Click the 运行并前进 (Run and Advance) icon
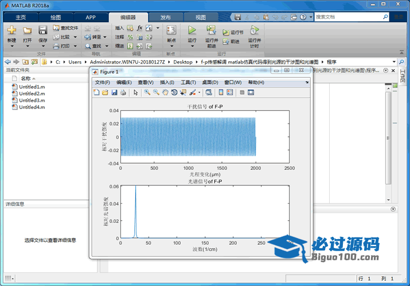The width and height of the screenshot is (410, 286). (x=211, y=30)
